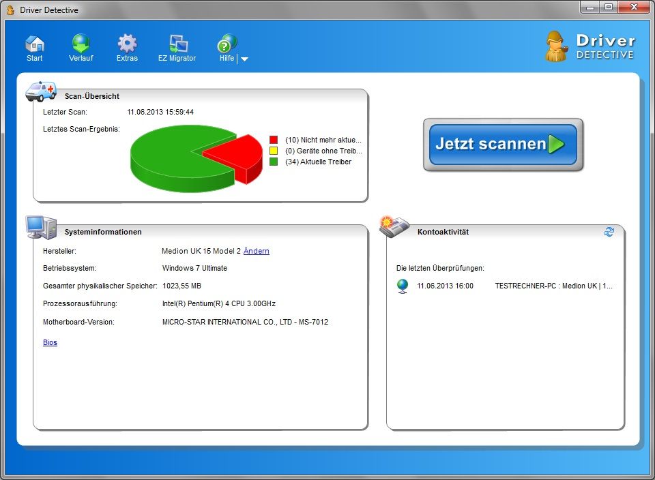Open the Hilfe help globe icon

pos(227,44)
